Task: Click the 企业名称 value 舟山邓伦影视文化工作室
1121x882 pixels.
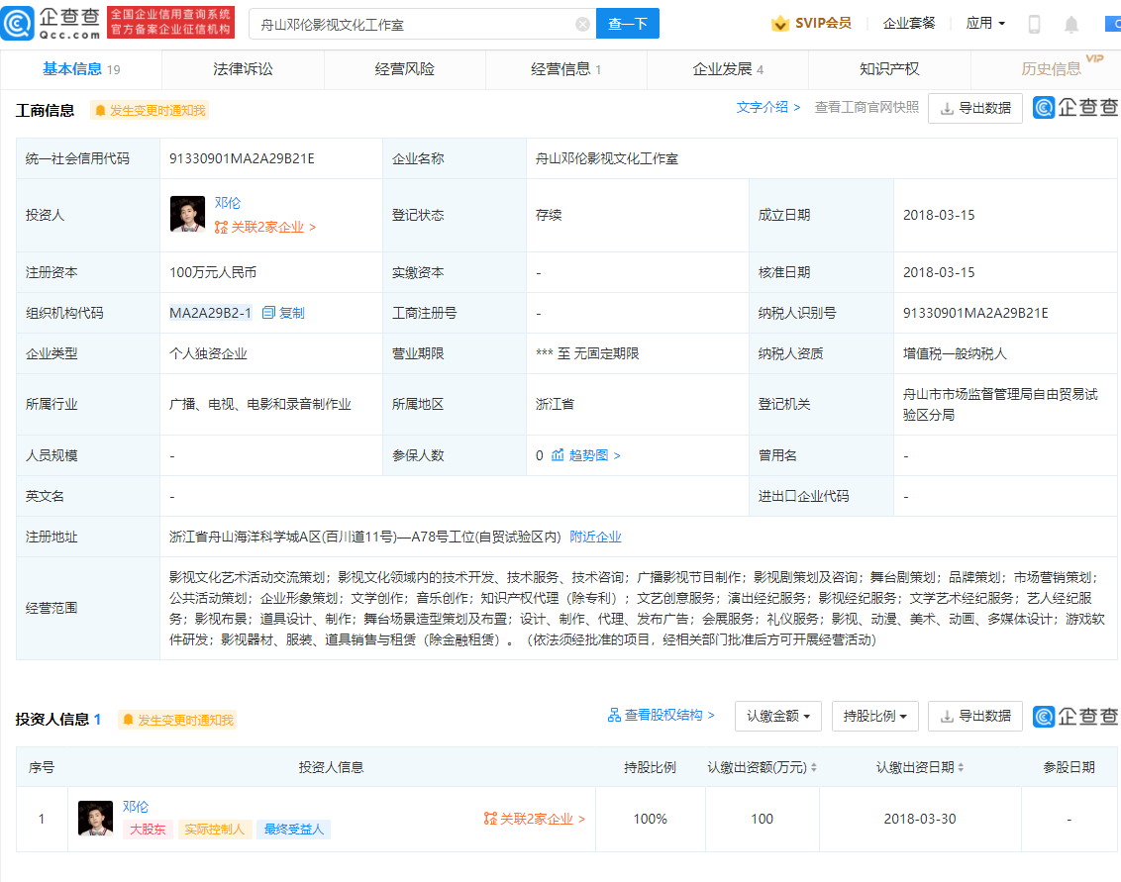Action: click(607, 158)
